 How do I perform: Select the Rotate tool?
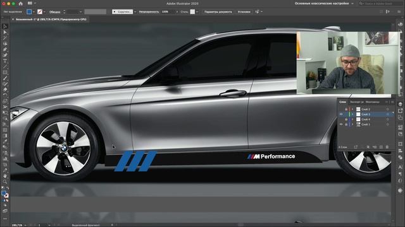pos(5,95)
